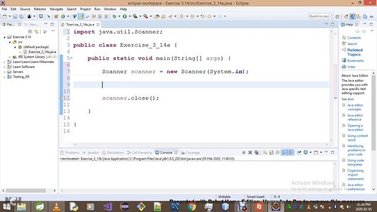Open the Run button dropdown arrow
The image size is (377, 212).
coord(130,16)
